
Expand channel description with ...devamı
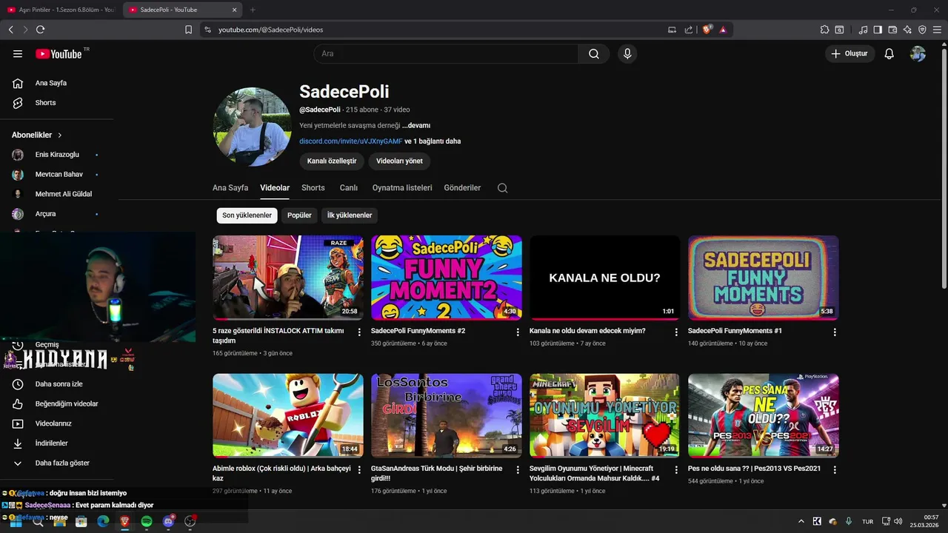point(416,126)
